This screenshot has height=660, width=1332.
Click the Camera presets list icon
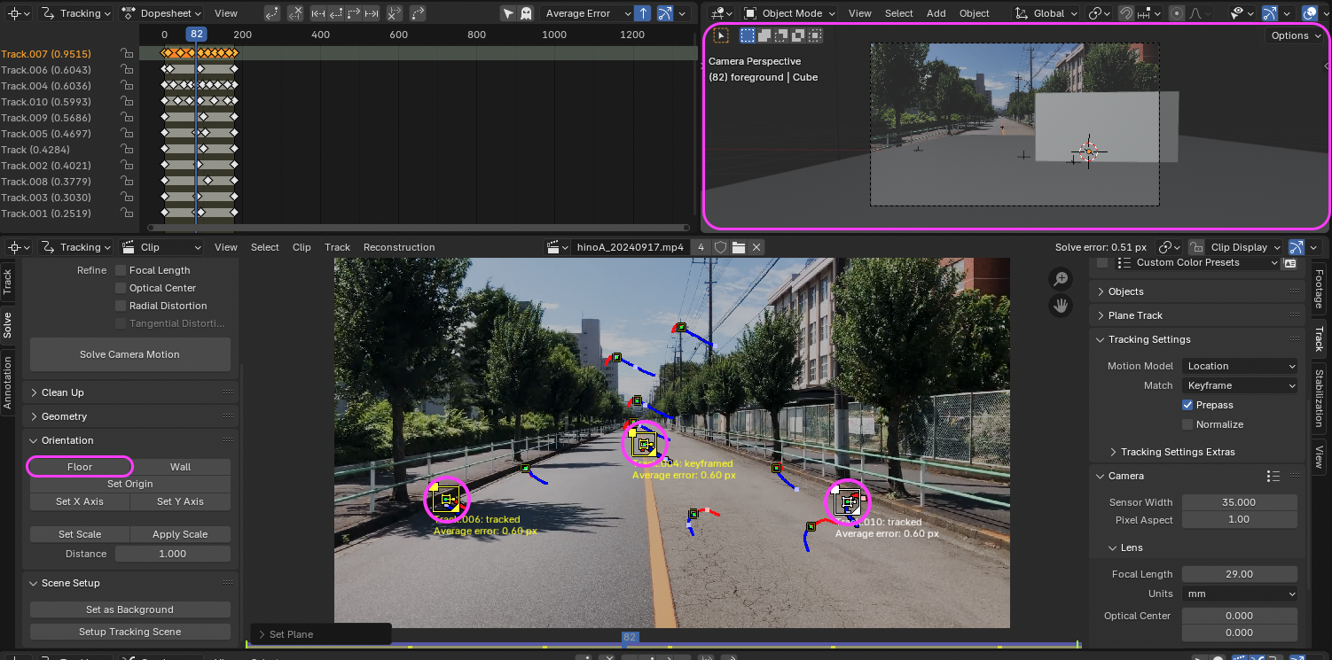click(x=1273, y=476)
